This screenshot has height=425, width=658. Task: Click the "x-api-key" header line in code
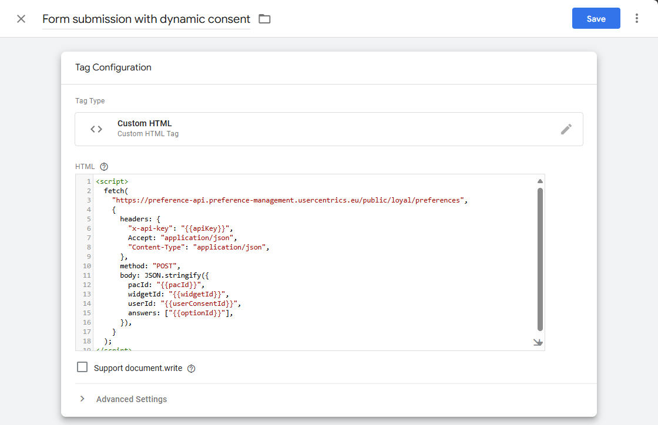tap(180, 228)
